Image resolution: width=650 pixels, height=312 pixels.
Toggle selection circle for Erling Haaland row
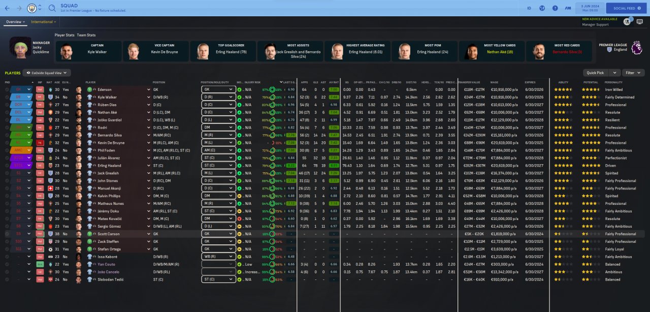click(x=7, y=165)
